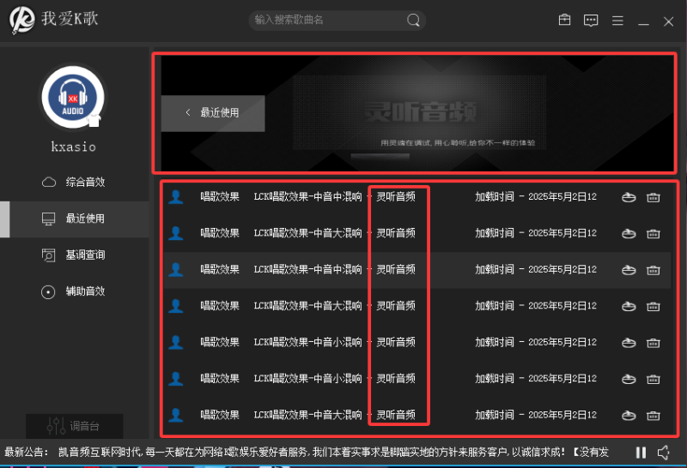This screenshot has width=687, height=468.
Task: Click the speaker announcement icon at bottom right
Action: pos(664,453)
